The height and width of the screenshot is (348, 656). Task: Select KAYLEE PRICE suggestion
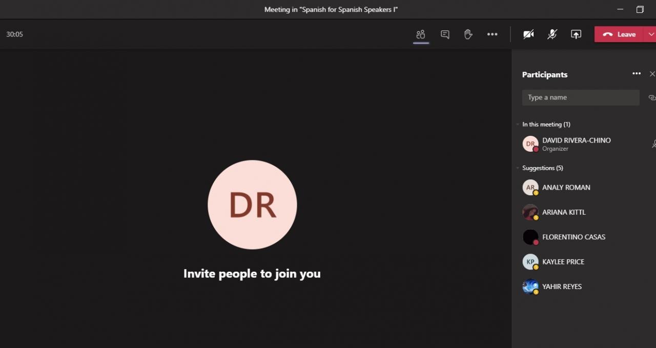(584, 262)
